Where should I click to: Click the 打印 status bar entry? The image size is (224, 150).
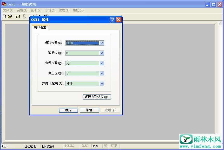[x=114, y=146]
